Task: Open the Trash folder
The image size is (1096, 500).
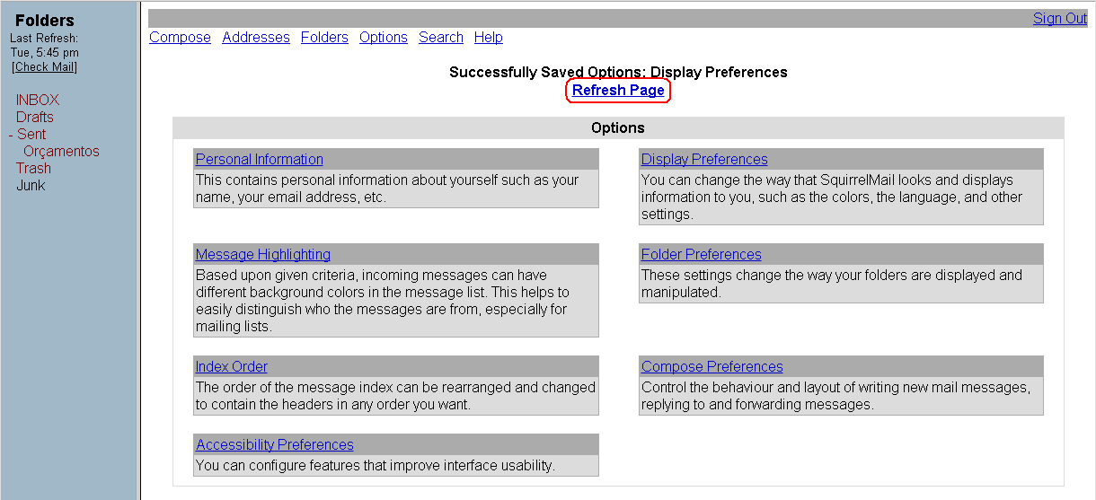Action: pos(33,168)
